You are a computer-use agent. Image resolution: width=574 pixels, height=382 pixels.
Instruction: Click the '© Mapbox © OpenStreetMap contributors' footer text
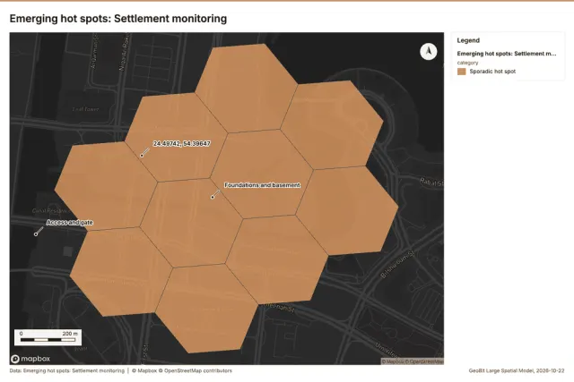point(181,370)
